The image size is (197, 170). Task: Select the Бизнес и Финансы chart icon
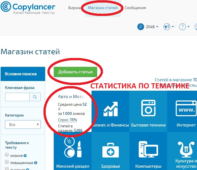coord(110,109)
